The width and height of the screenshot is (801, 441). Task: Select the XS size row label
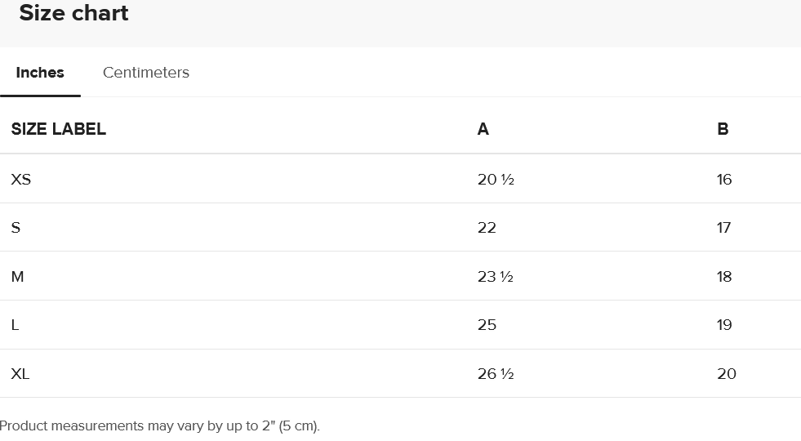pyautogui.click(x=21, y=179)
